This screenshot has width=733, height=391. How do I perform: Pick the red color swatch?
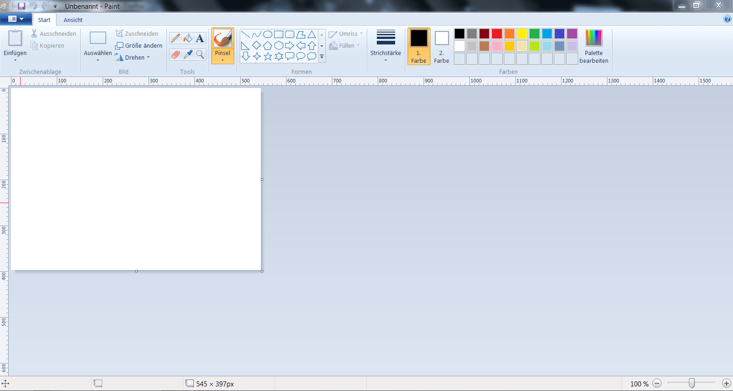tap(496, 33)
